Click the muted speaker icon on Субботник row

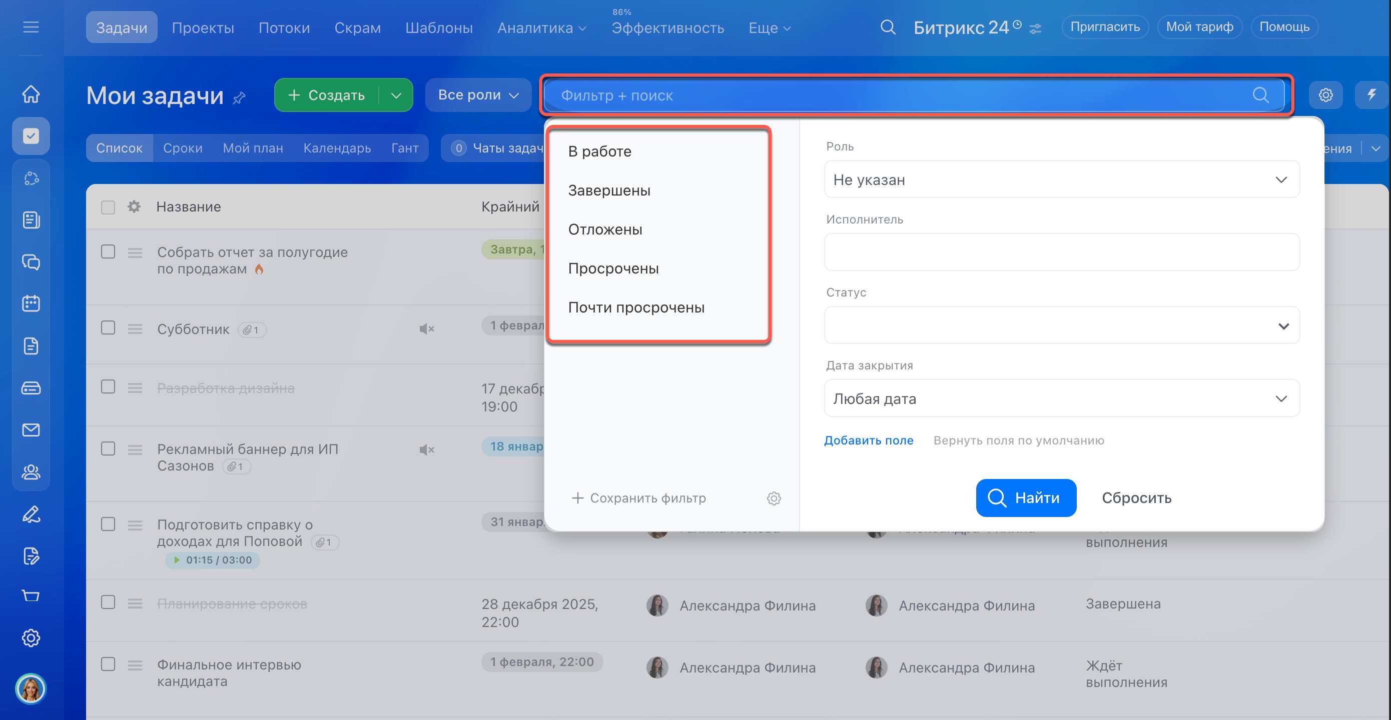tap(427, 328)
